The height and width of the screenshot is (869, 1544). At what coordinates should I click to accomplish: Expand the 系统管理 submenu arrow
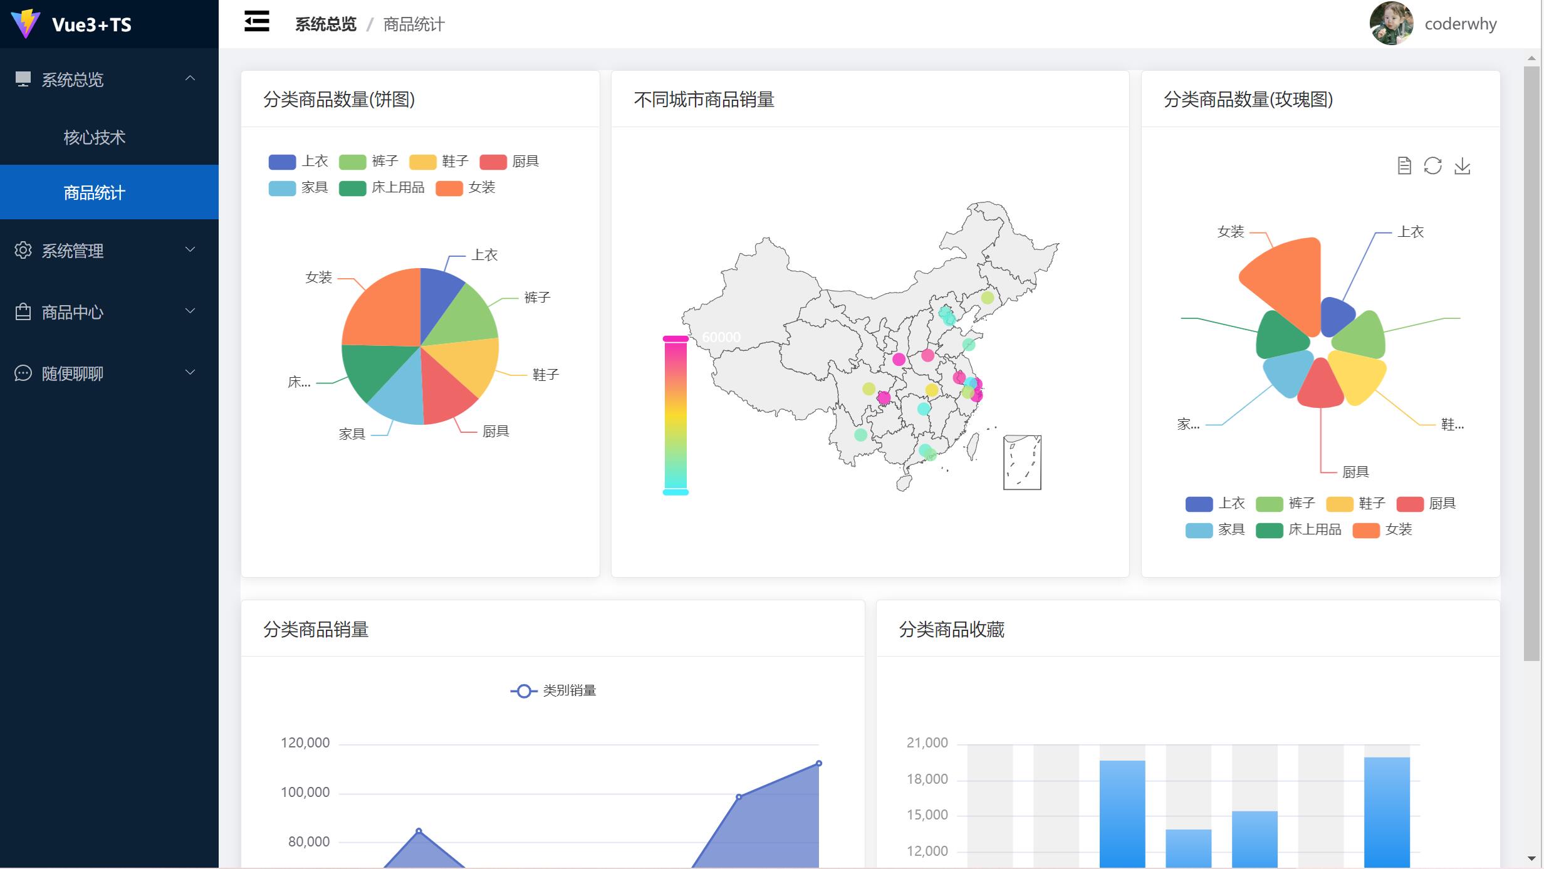[190, 250]
